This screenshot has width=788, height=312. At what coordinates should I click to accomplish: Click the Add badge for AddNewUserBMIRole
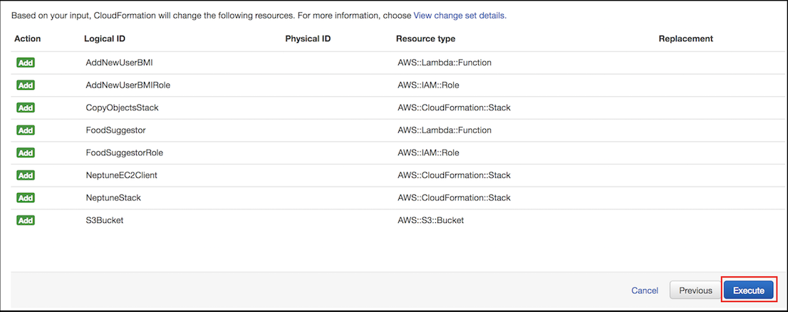(26, 85)
